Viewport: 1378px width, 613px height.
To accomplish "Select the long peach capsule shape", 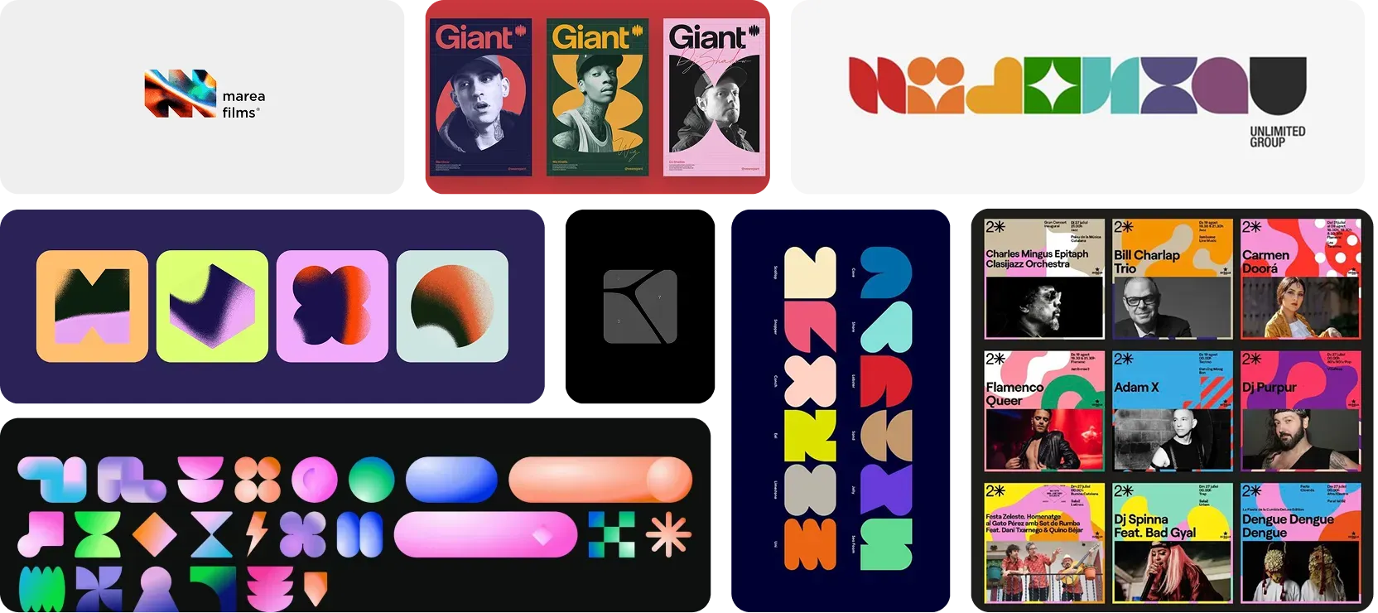I will [x=600, y=480].
